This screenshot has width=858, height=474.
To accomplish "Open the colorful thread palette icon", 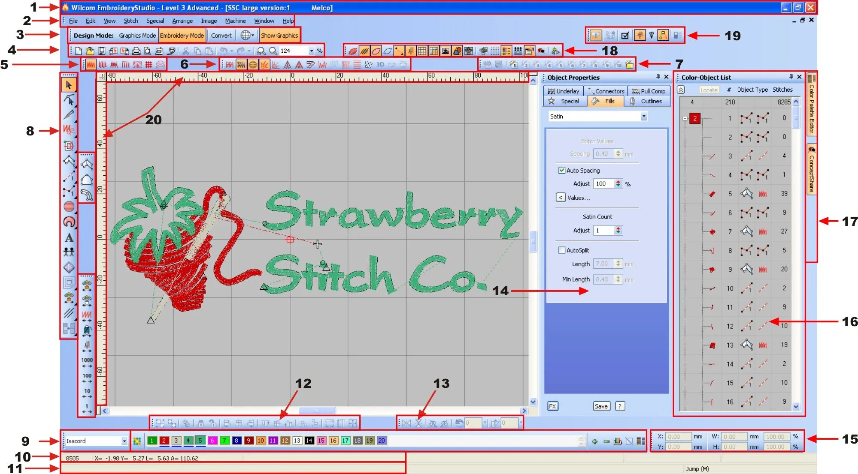I will [x=137, y=441].
